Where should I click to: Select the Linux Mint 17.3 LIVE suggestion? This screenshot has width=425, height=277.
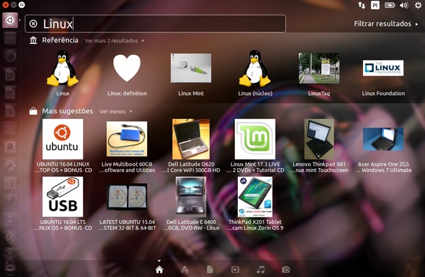pyautogui.click(x=255, y=139)
